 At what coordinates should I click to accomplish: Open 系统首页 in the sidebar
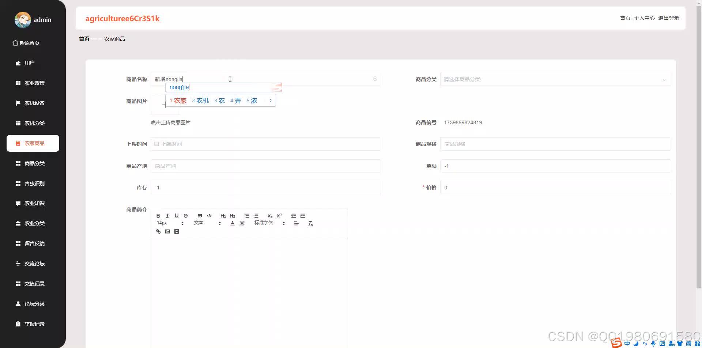(x=26, y=43)
